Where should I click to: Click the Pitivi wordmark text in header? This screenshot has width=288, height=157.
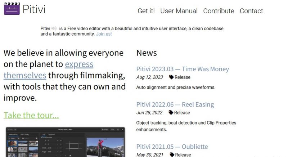point(34,9)
